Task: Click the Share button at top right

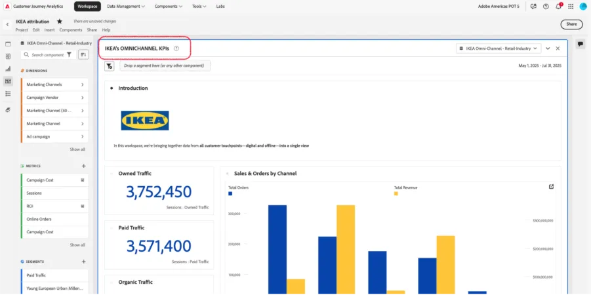Action: [x=571, y=24]
